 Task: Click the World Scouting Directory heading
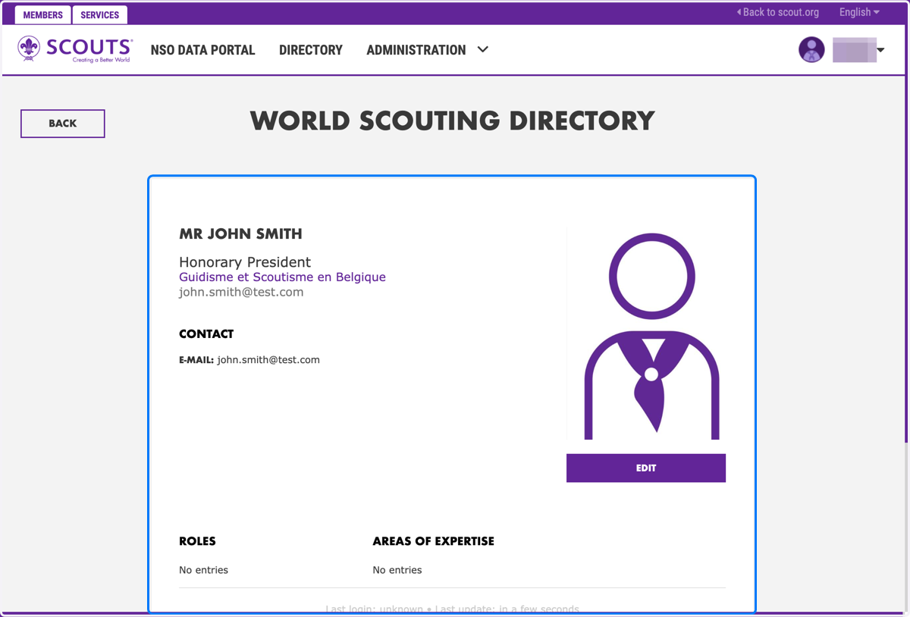453,121
